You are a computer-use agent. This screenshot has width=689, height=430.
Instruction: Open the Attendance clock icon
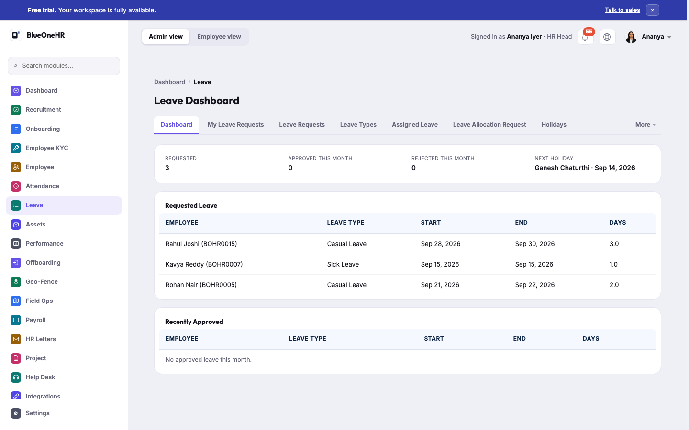(x=16, y=186)
